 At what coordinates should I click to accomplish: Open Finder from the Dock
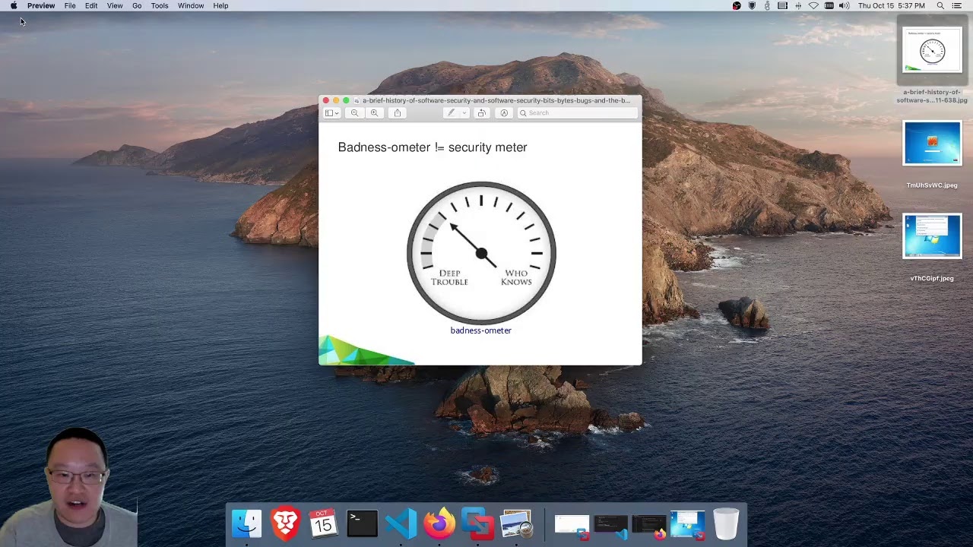246,523
